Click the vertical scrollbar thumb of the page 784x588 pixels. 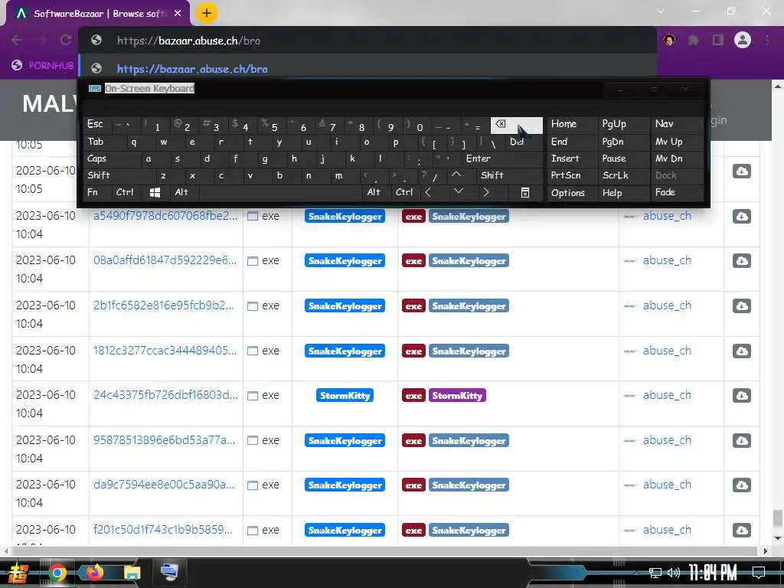coord(778,518)
